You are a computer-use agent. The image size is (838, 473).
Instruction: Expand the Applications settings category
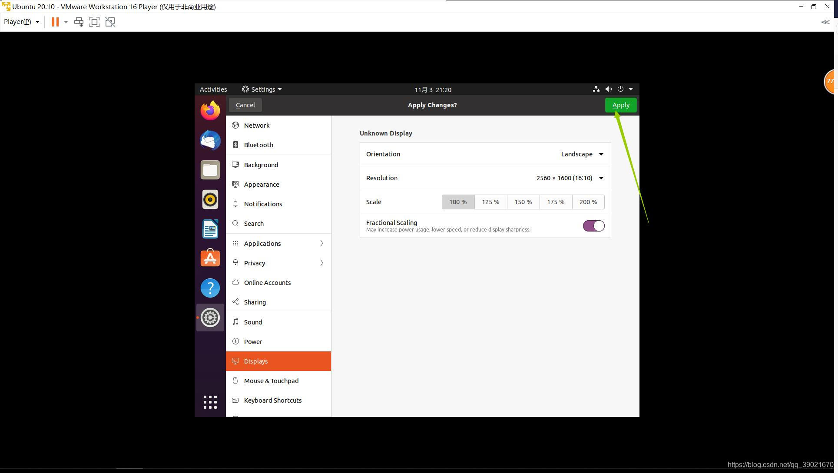pos(278,243)
